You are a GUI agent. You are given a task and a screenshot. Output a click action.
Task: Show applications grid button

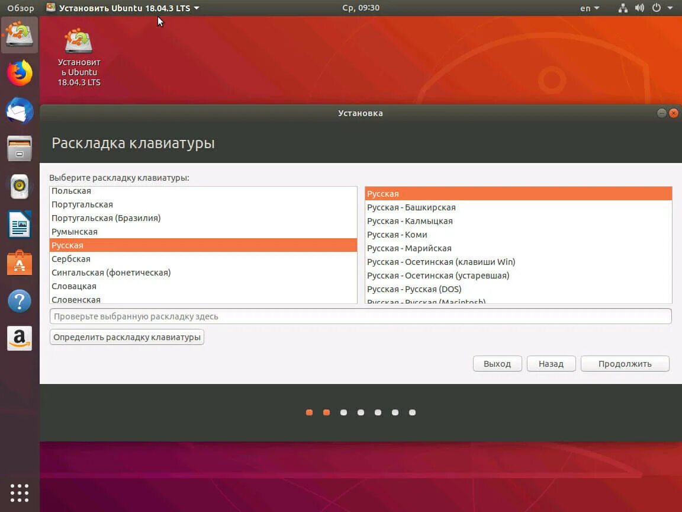click(x=20, y=493)
